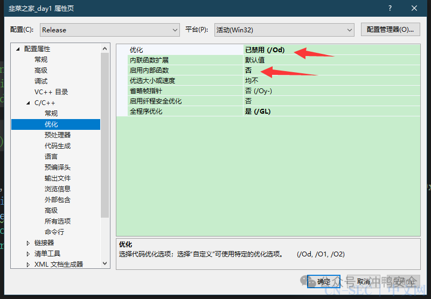Image resolution: width=431 pixels, height=299 pixels.
Task: Select the 所有选项 tree item
Action: coord(58,221)
